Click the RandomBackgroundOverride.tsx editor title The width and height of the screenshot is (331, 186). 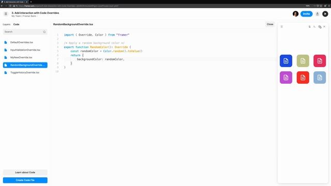pos(73,24)
